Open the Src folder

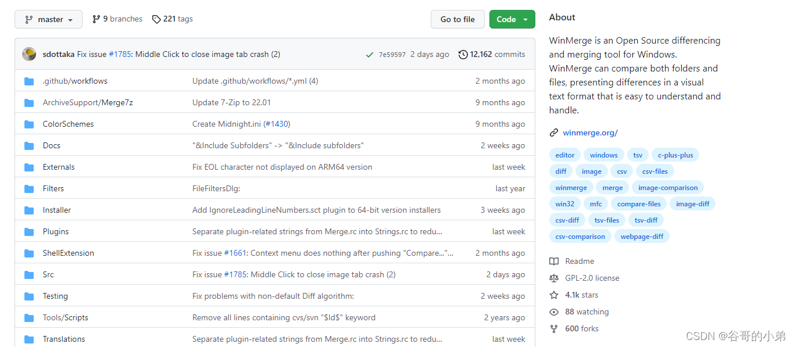click(x=48, y=275)
